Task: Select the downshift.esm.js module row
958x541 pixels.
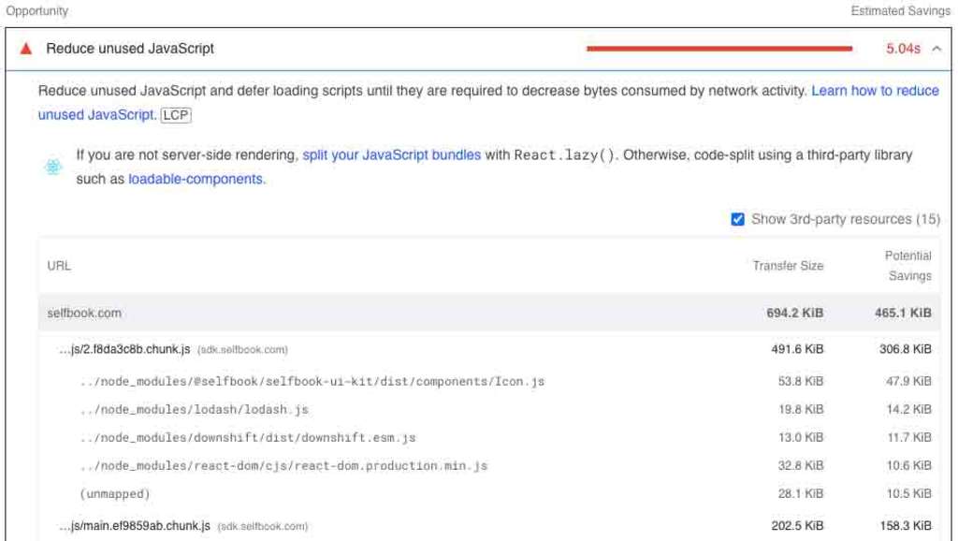Action: pyautogui.click(x=248, y=438)
